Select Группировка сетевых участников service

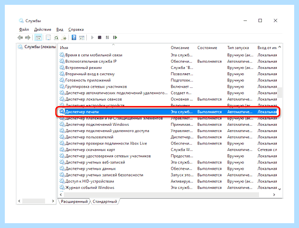tap(96, 87)
